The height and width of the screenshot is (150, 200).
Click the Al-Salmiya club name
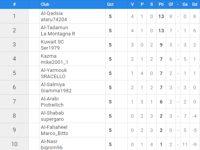[x=53, y=85]
